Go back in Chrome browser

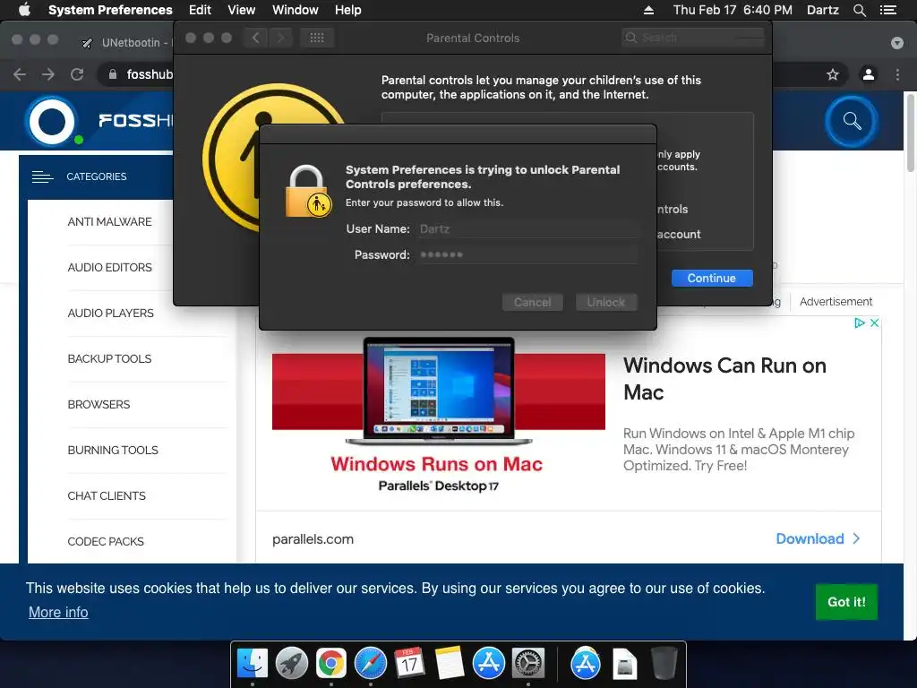coord(20,74)
